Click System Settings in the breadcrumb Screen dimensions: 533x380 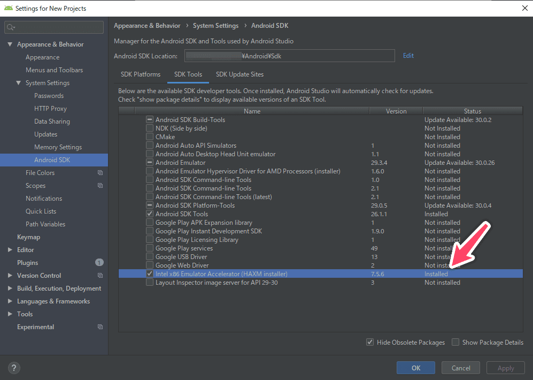215,26
